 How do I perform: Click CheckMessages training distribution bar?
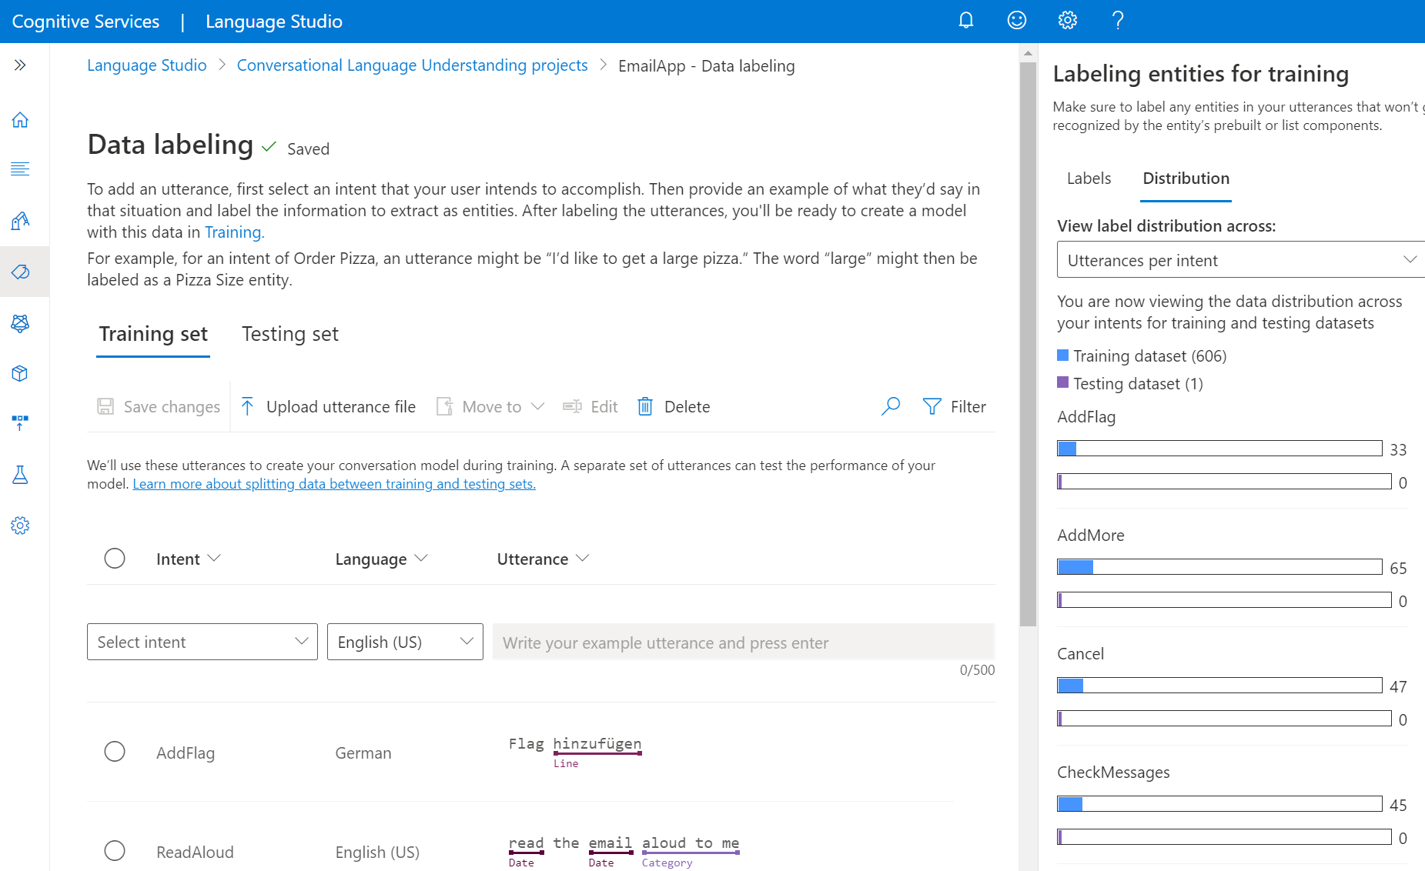pos(1219,804)
